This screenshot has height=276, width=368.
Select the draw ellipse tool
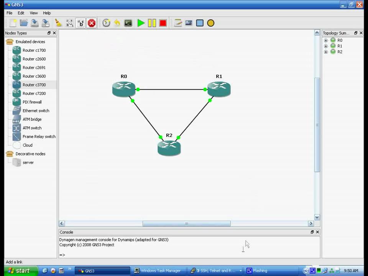(x=211, y=23)
